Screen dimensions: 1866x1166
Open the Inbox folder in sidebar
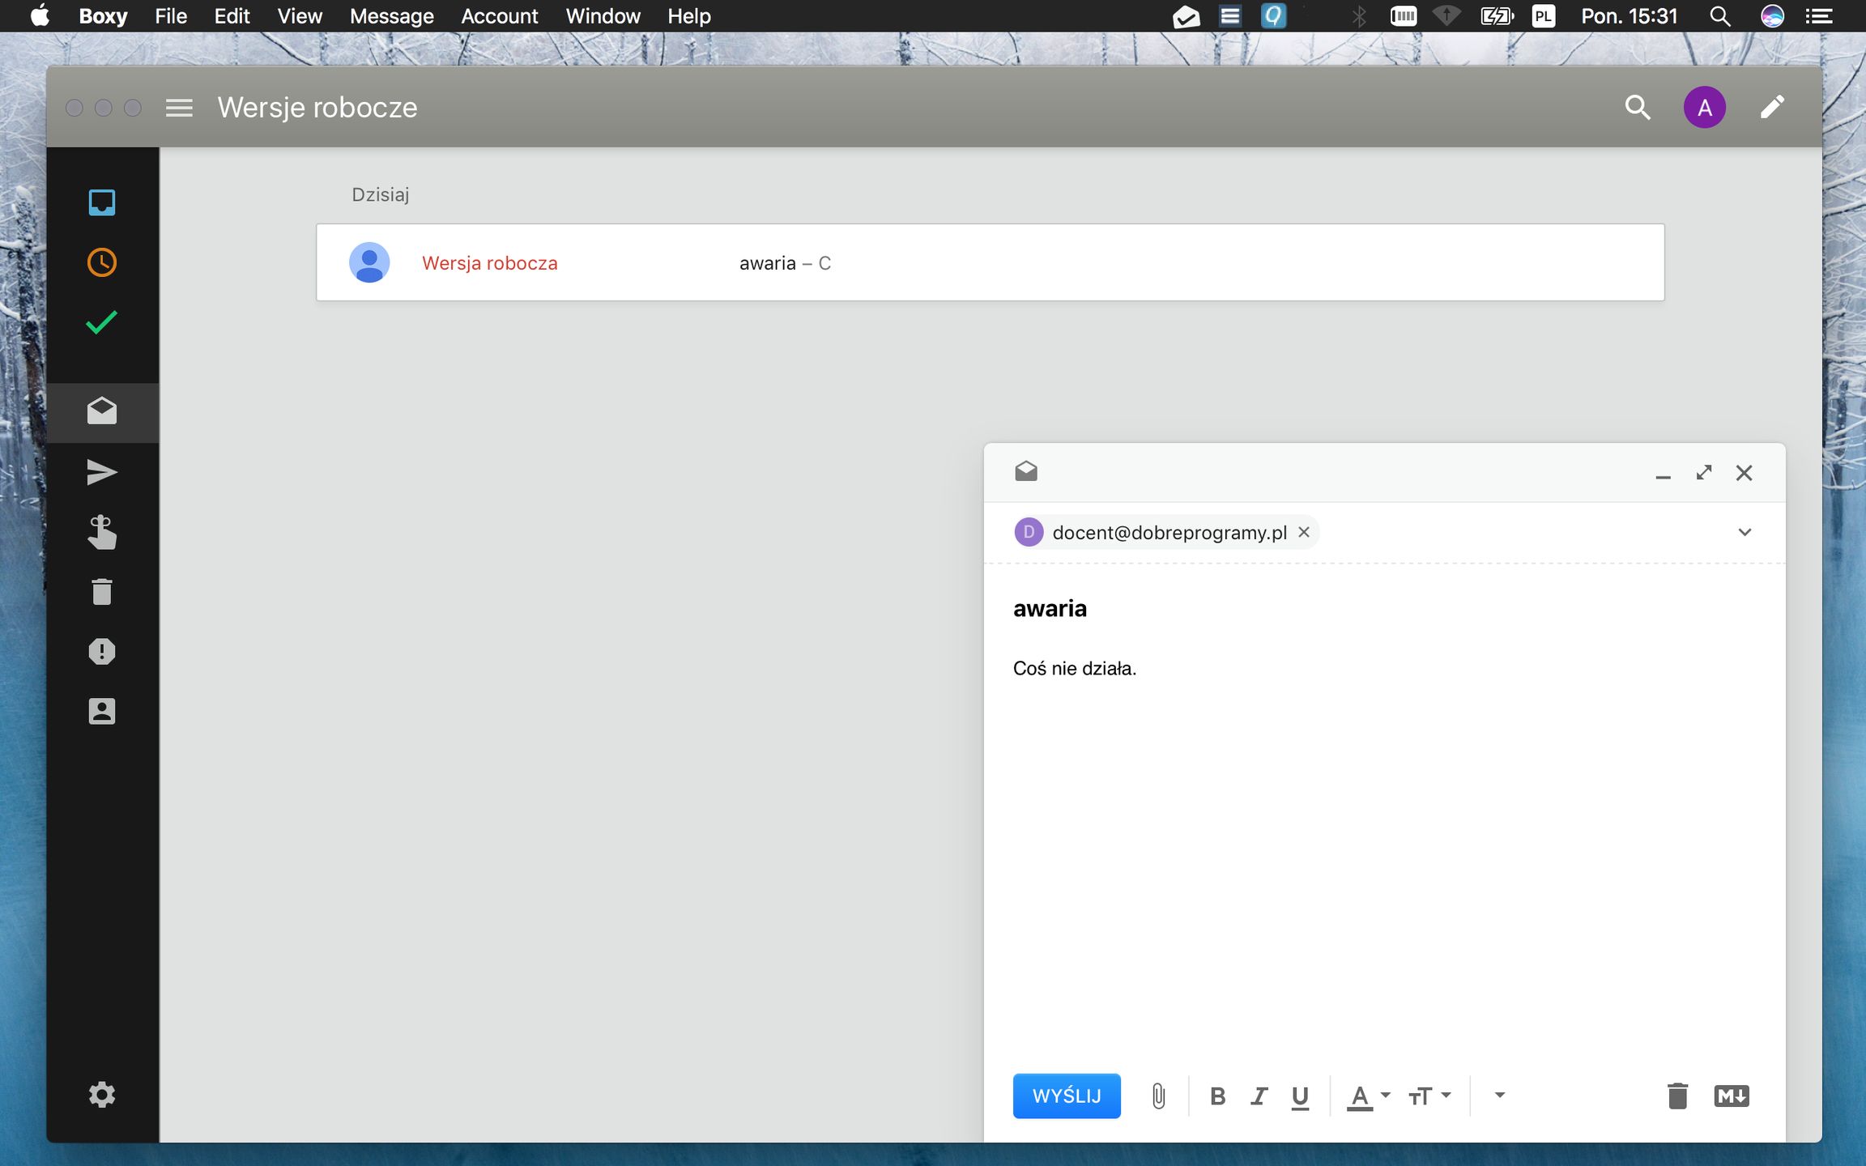point(102,202)
